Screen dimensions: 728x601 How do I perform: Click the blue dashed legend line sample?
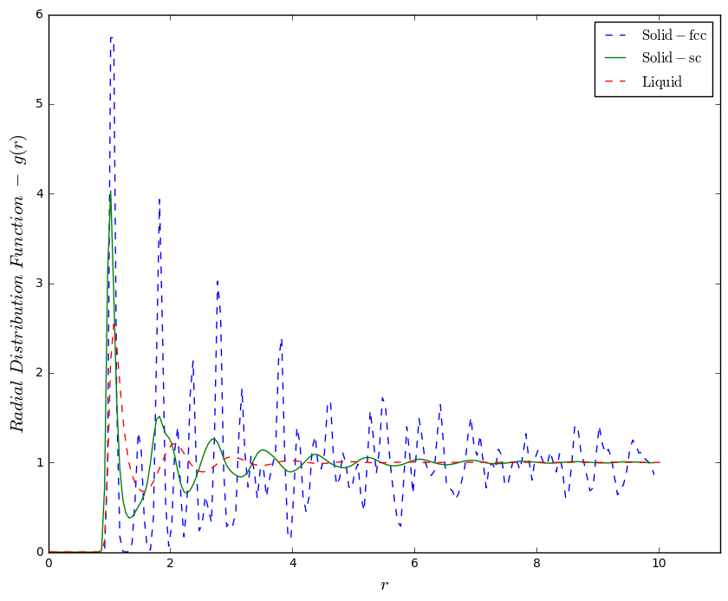point(615,36)
